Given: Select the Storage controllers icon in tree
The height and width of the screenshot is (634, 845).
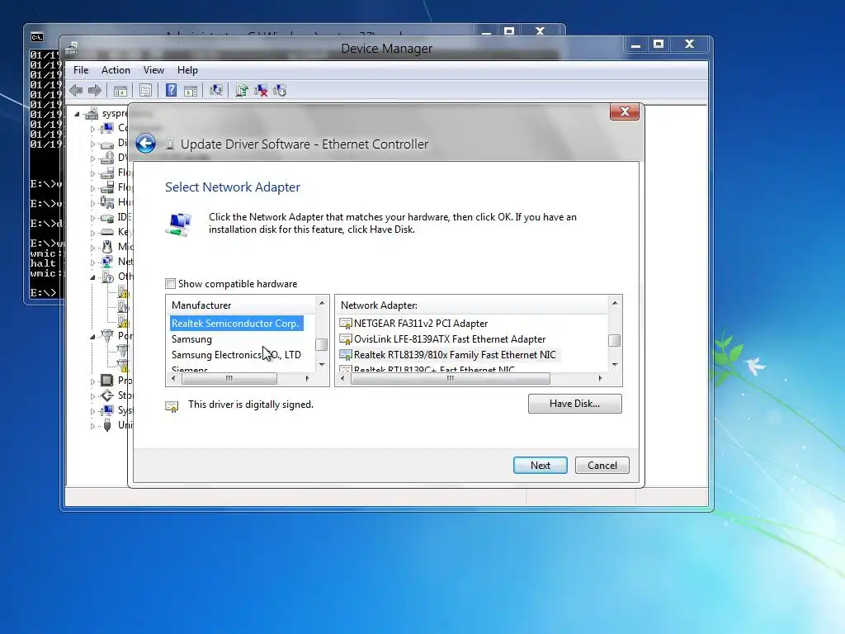Looking at the screenshot, I should (x=107, y=395).
